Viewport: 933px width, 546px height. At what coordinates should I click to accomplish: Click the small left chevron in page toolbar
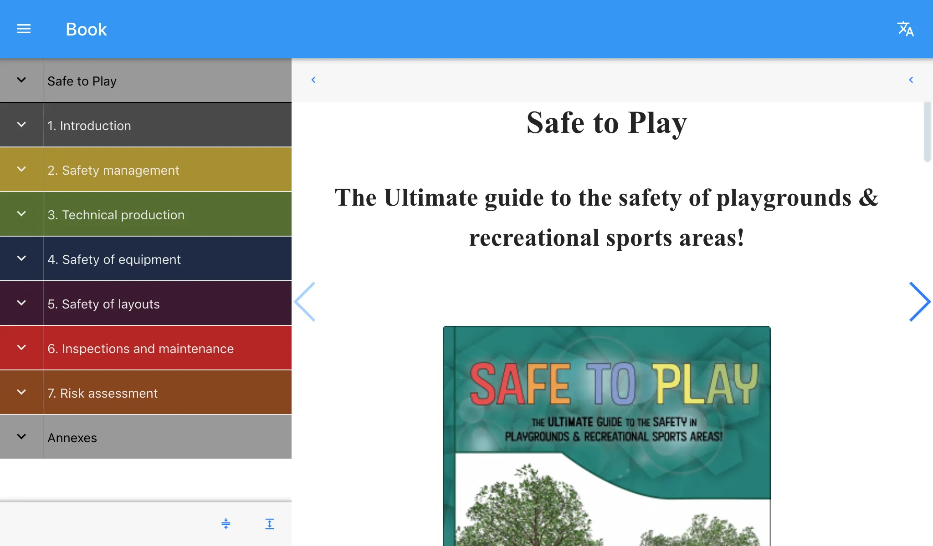313,80
